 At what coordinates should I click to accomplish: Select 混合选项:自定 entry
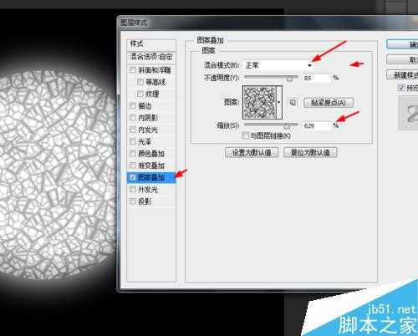coord(151,57)
